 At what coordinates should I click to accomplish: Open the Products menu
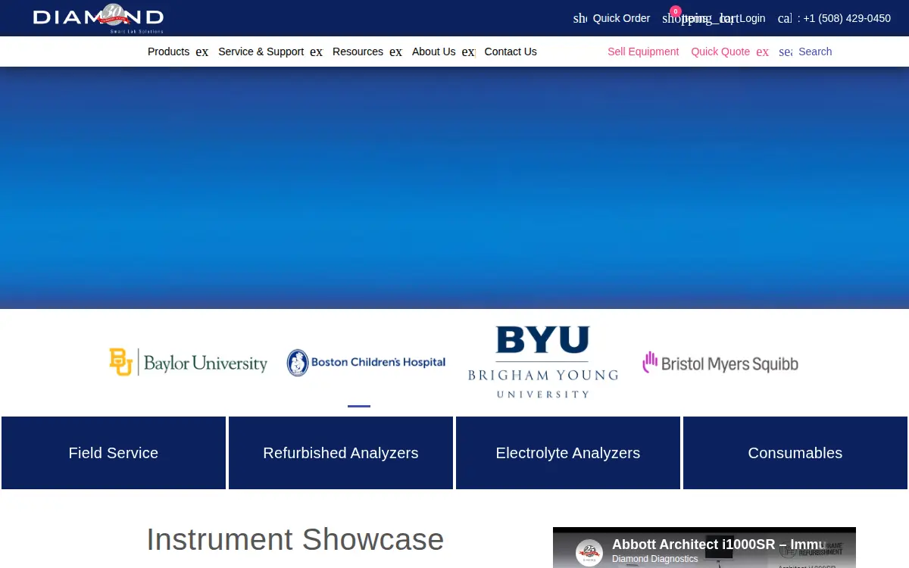click(x=168, y=51)
